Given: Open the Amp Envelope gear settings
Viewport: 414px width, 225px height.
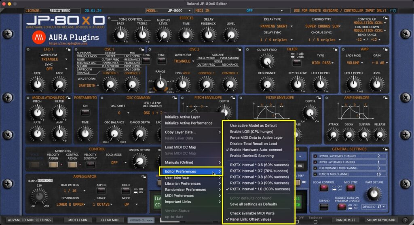Looking at the screenshot, I should coord(327,98).
